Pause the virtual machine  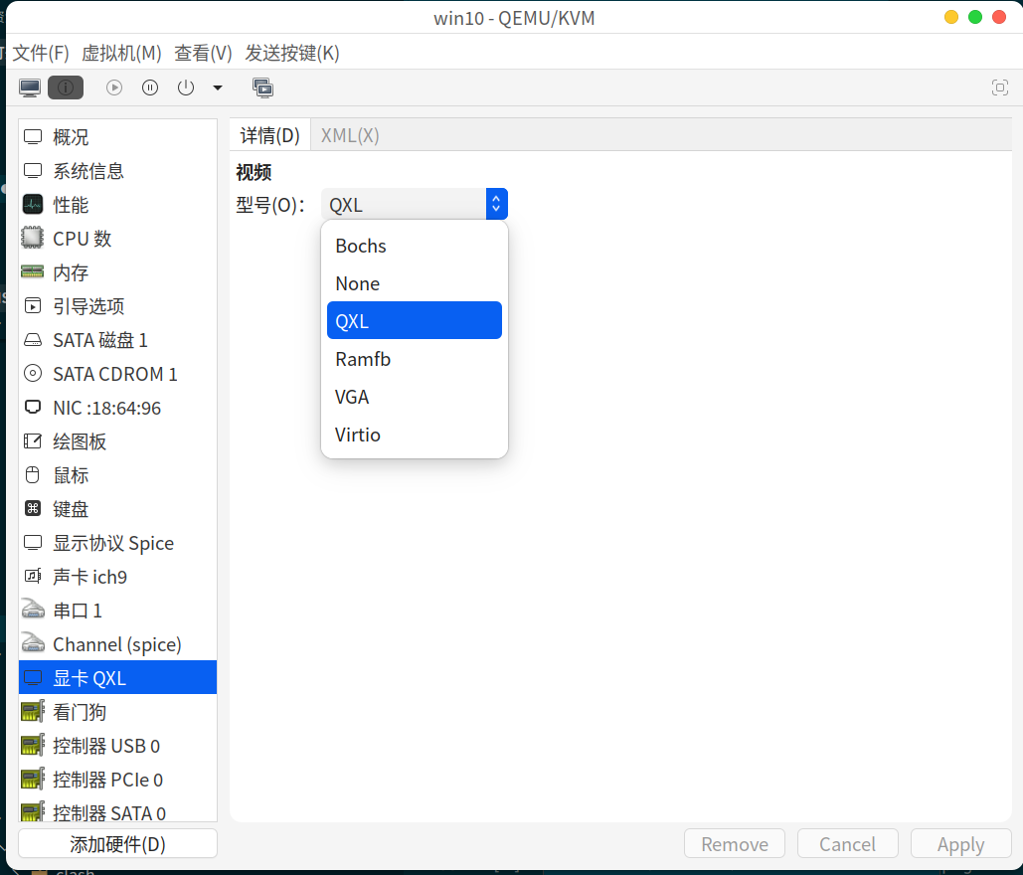tap(150, 87)
